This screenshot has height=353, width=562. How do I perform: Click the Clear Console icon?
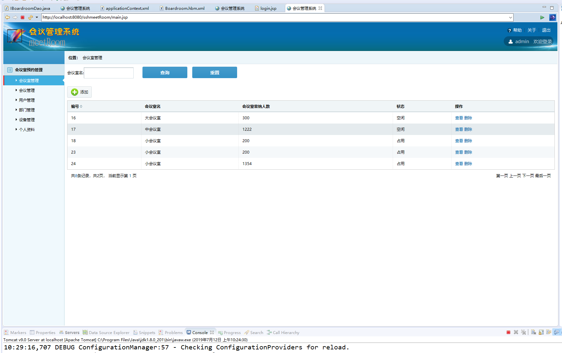tap(534, 332)
